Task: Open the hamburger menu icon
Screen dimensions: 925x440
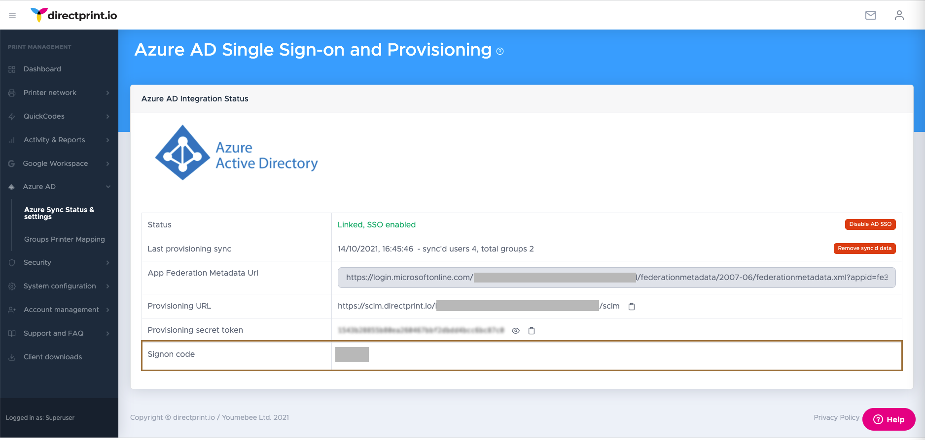Action: (12, 16)
